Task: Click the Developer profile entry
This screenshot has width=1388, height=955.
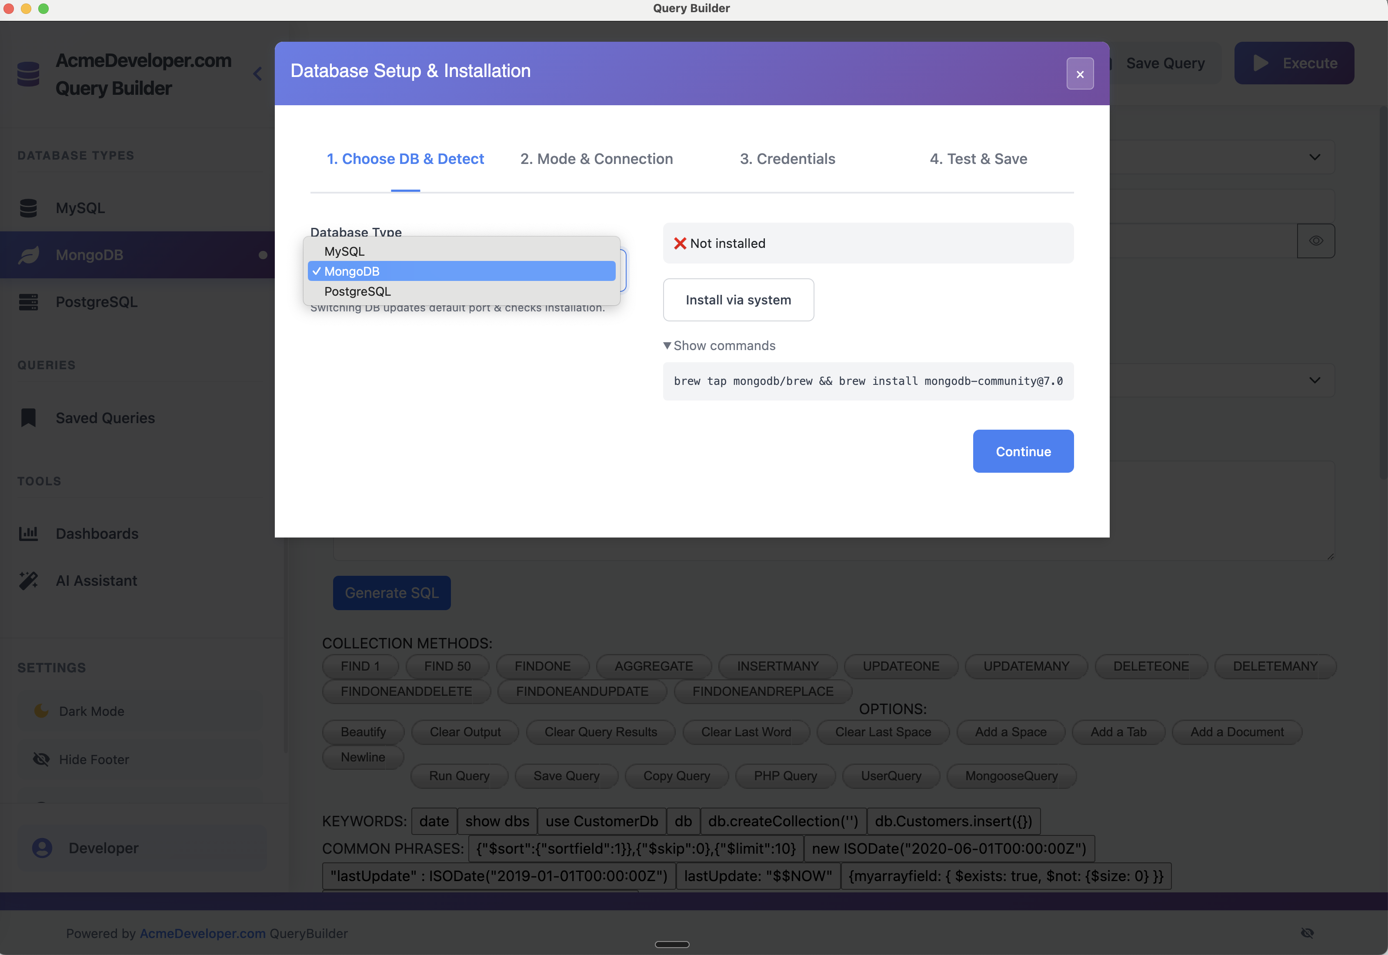Action: tap(142, 848)
